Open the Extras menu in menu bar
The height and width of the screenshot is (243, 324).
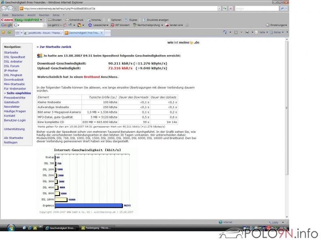click(56, 15)
